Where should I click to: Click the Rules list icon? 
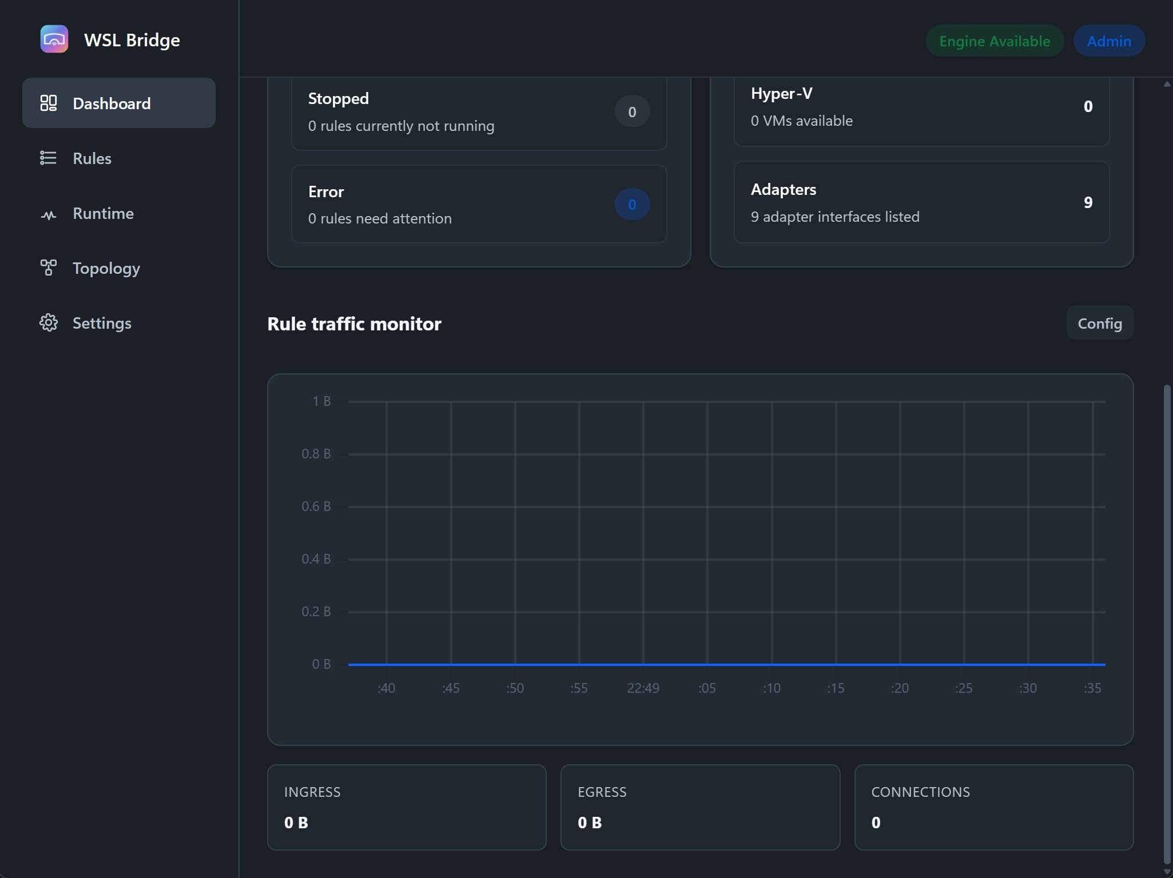pyautogui.click(x=49, y=158)
